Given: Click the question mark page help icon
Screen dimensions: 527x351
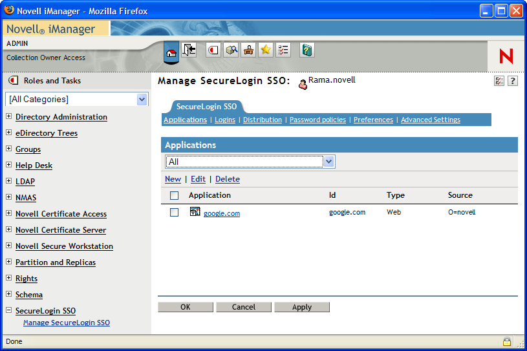Looking at the screenshot, I should point(513,81).
